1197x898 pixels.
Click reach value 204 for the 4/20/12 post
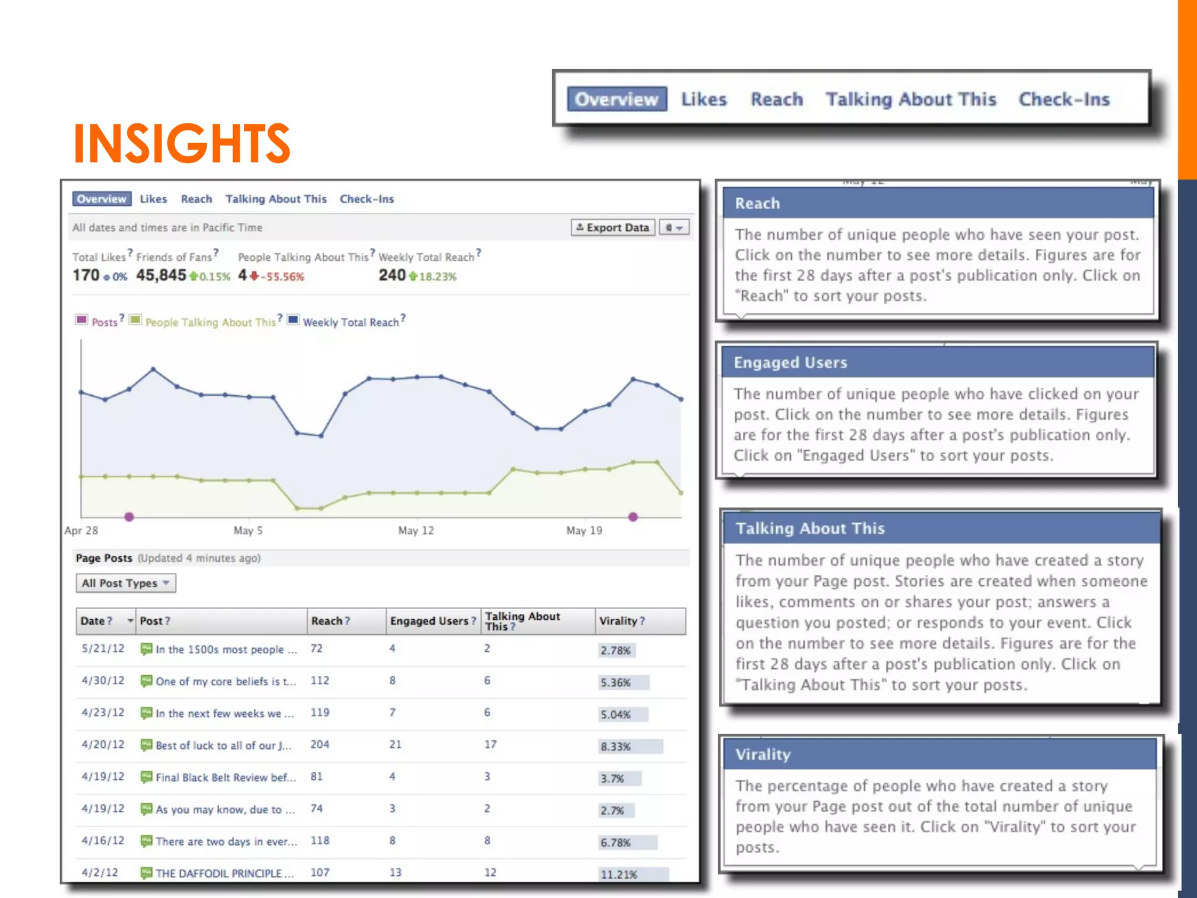pyautogui.click(x=320, y=744)
